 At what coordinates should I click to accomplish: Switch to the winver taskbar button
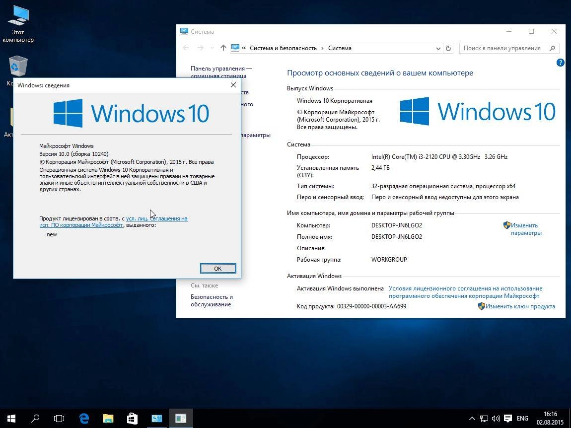tap(181, 419)
